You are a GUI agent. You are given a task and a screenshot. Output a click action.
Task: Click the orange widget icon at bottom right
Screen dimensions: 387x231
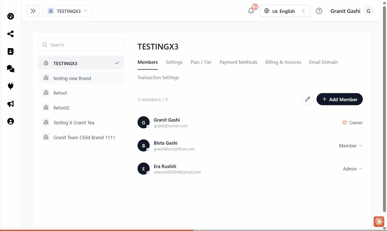(x=379, y=221)
